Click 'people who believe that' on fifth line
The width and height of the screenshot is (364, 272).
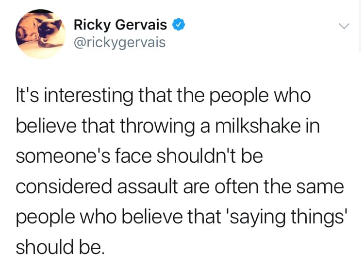118,218
